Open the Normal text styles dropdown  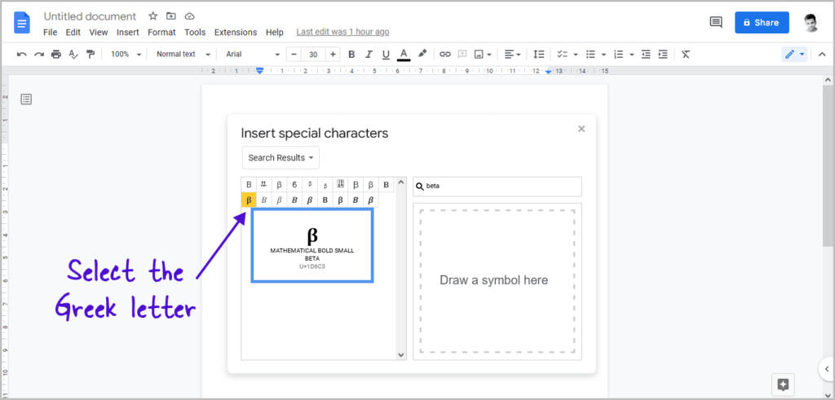tap(183, 55)
